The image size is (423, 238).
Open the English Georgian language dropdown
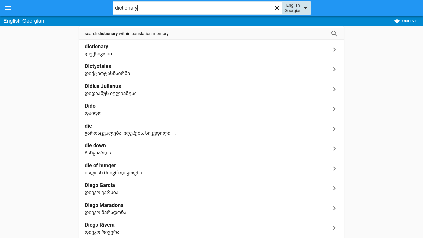pos(296,8)
